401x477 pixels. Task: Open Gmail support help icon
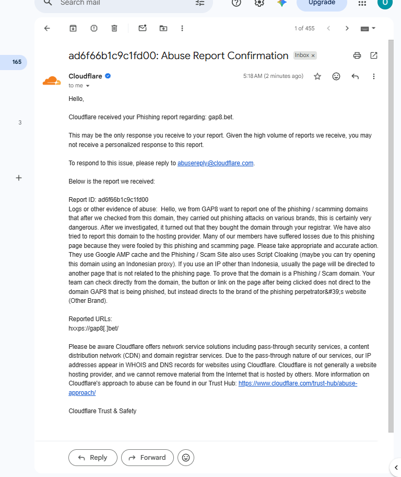236,3
